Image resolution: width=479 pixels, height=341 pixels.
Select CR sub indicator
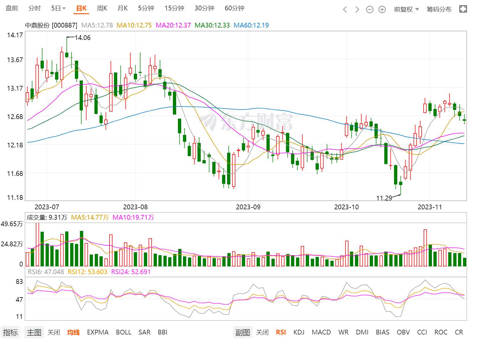[x=459, y=332]
